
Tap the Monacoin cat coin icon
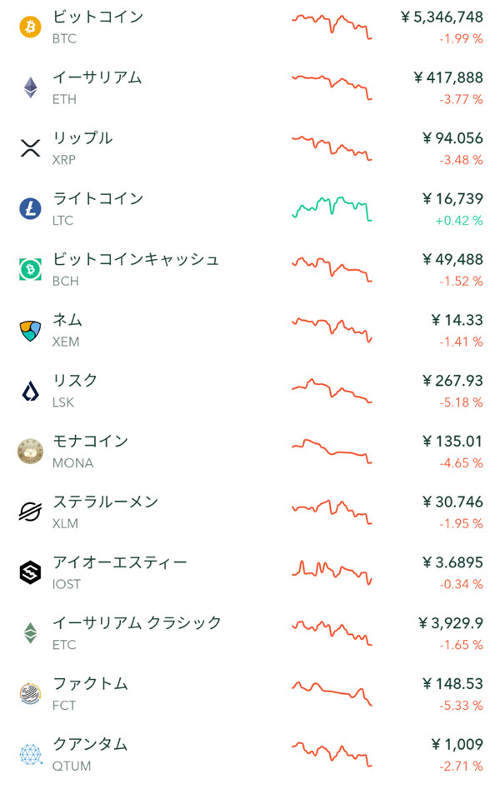tap(30, 452)
